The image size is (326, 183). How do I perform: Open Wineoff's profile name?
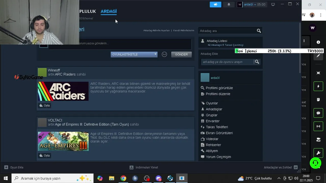54,70
